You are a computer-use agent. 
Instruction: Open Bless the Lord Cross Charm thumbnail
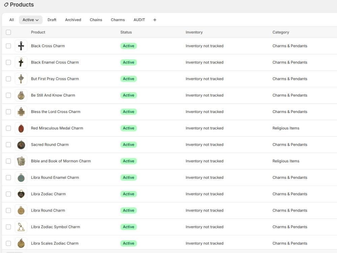tap(21, 112)
